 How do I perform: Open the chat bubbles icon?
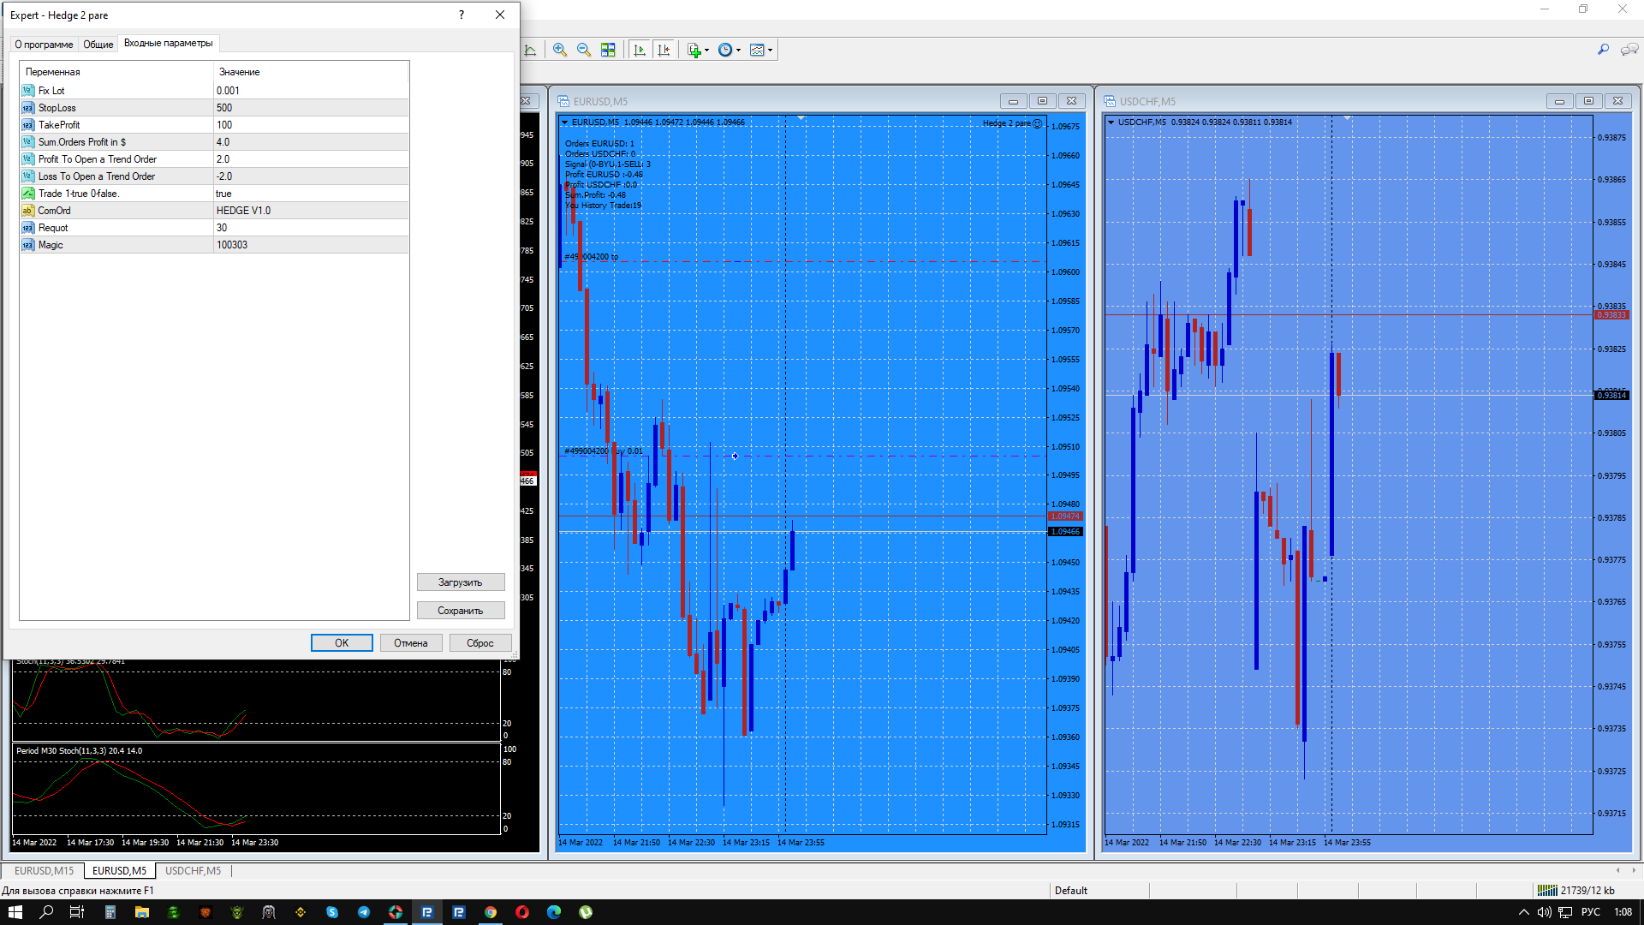click(1629, 50)
